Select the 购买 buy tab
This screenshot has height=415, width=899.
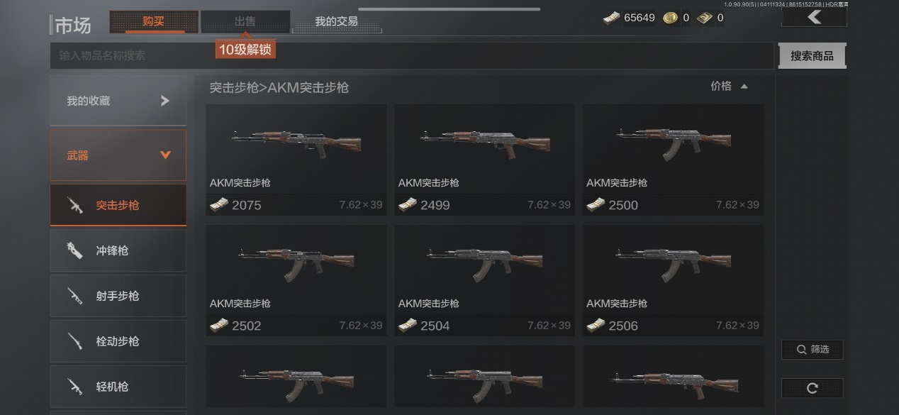(x=154, y=21)
